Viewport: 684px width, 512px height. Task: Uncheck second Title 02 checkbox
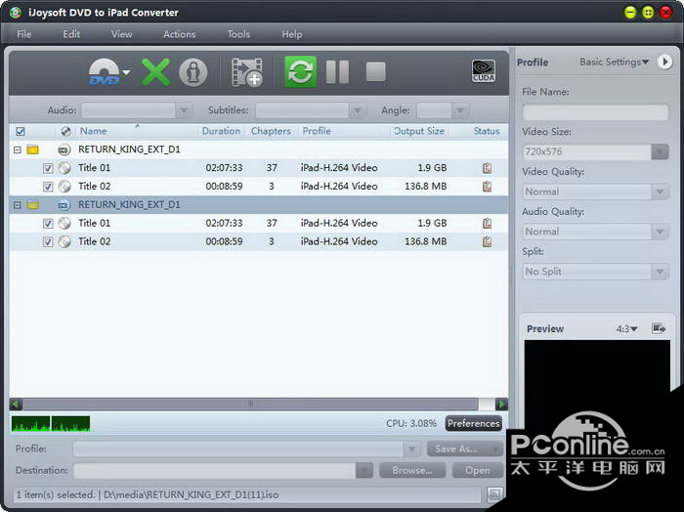tap(48, 242)
